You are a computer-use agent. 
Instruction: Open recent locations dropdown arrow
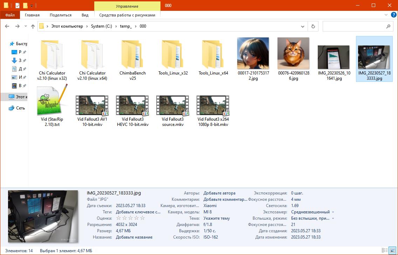click(x=26, y=26)
